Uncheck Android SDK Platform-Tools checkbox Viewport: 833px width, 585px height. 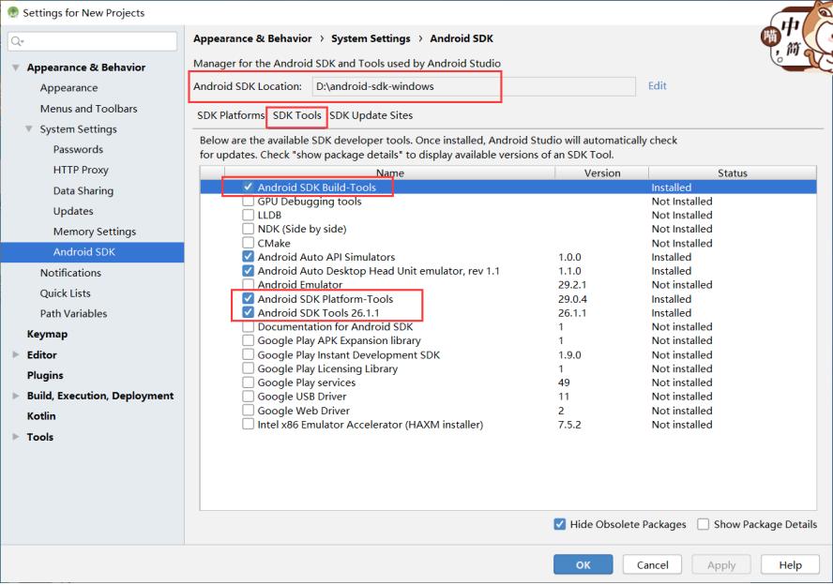[x=248, y=299]
